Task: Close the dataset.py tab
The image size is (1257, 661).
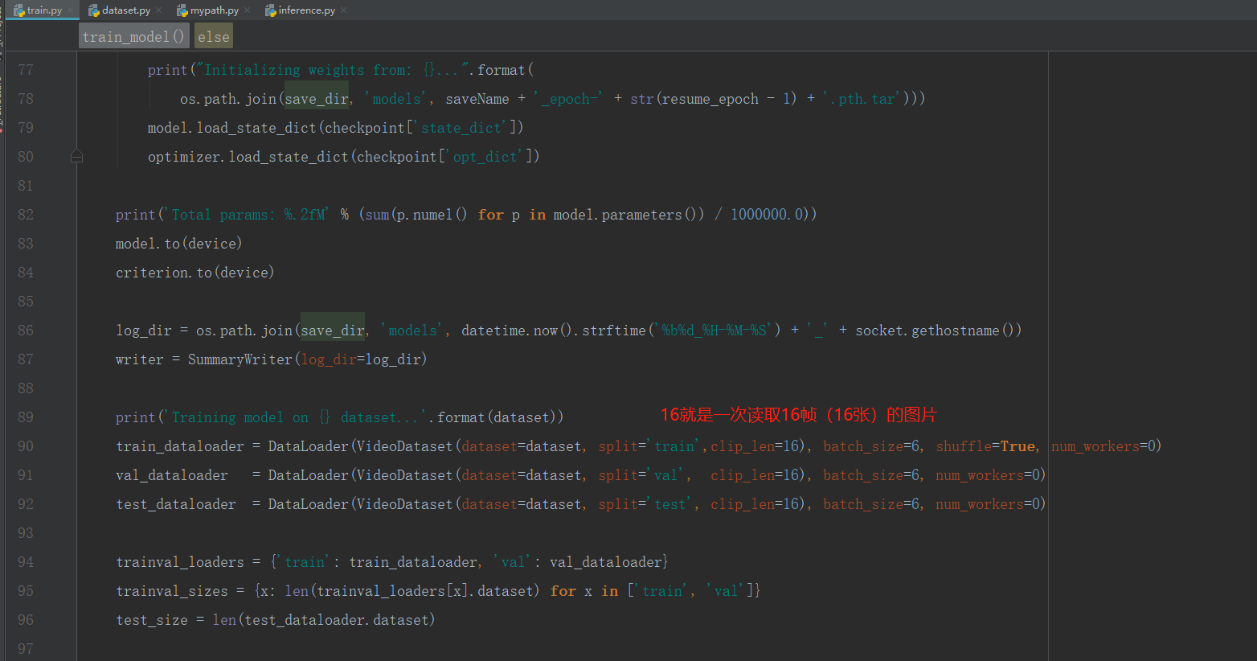Action: (159, 10)
